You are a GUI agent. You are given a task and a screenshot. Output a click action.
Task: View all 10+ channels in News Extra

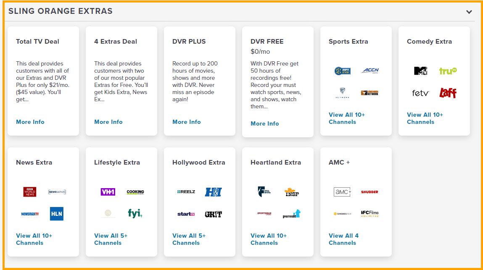[34, 239]
